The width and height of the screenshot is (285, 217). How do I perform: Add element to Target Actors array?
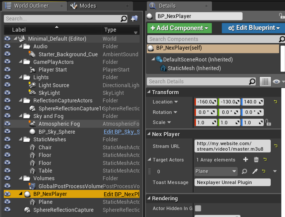(246, 159)
